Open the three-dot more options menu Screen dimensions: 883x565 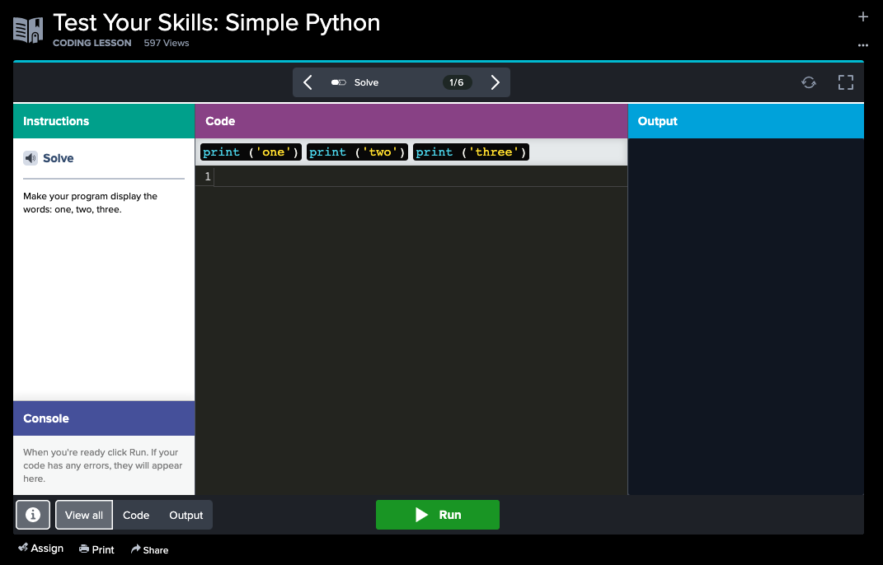pyautogui.click(x=862, y=45)
